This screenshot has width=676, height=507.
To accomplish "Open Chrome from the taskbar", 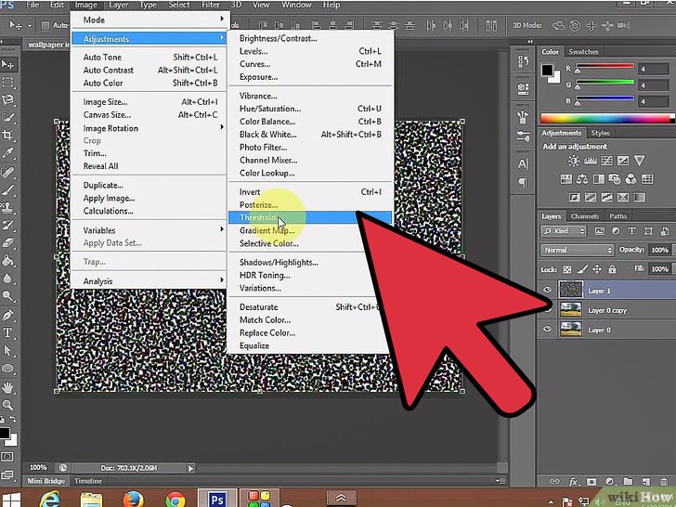I will 175,500.
